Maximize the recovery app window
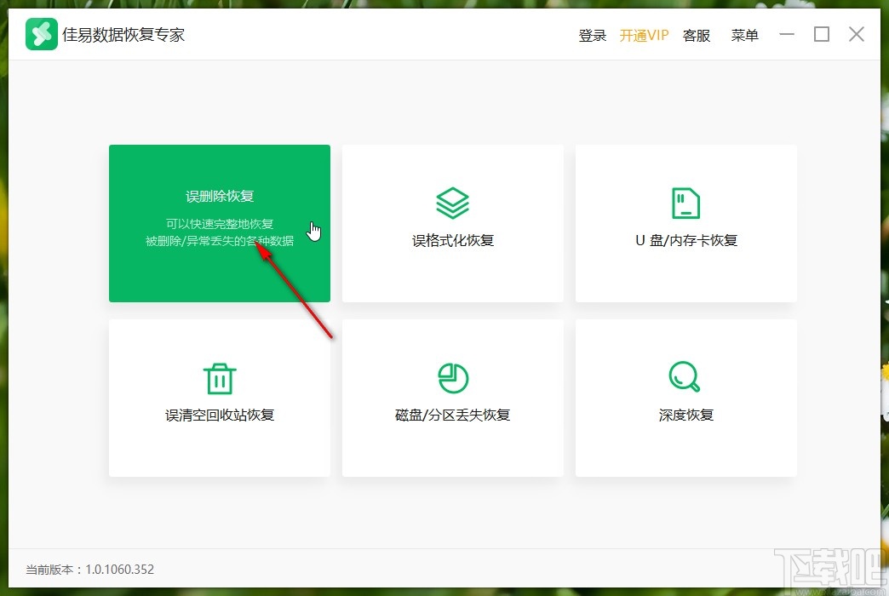 tap(822, 34)
